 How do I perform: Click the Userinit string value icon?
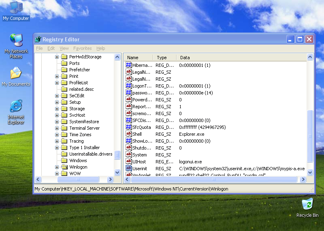click(x=128, y=168)
